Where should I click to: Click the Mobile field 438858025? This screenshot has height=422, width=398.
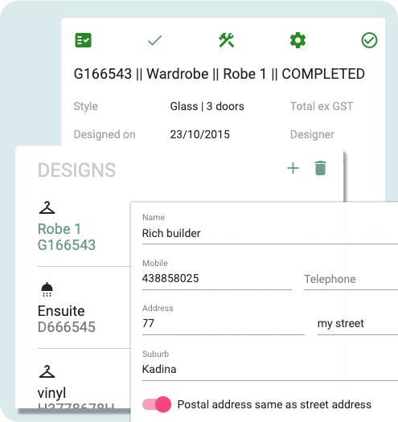pyautogui.click(x=217, y=279)
